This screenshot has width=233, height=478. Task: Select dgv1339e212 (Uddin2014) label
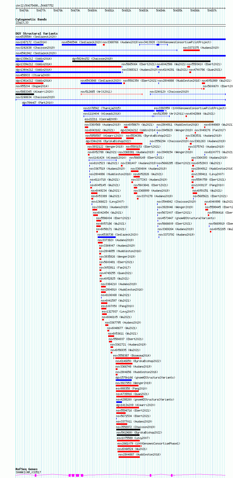[34, 64]
